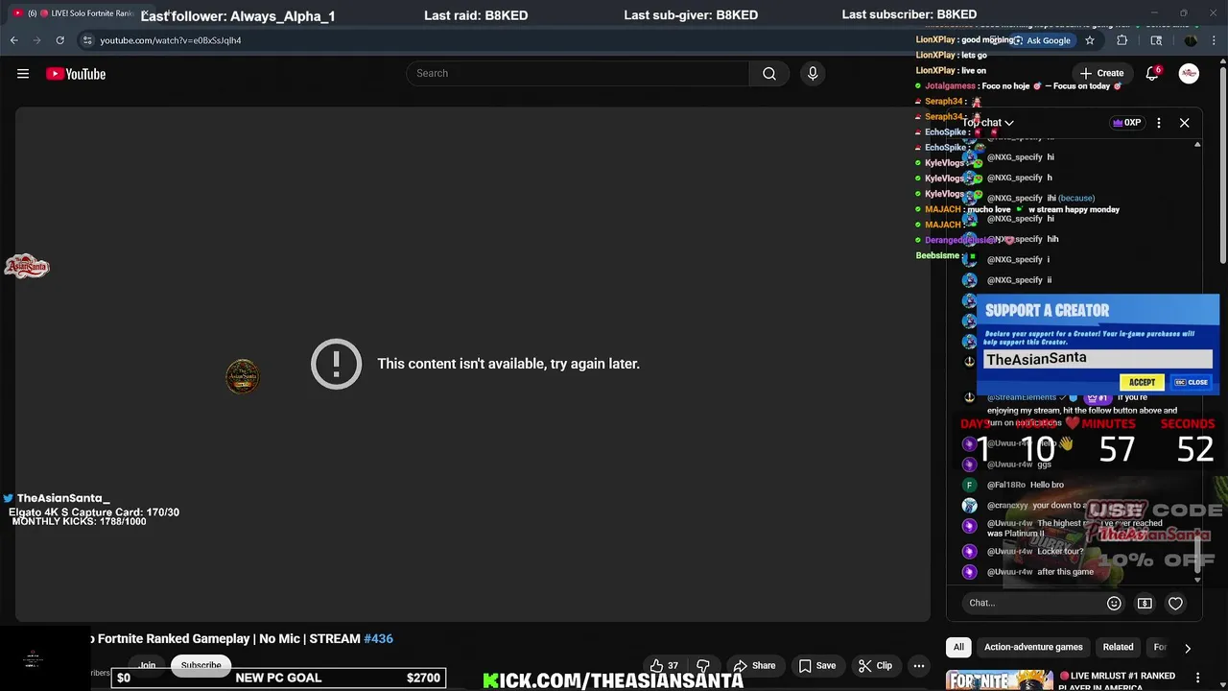
Task: Like the video with 37 likes
Action: point(664,665)
